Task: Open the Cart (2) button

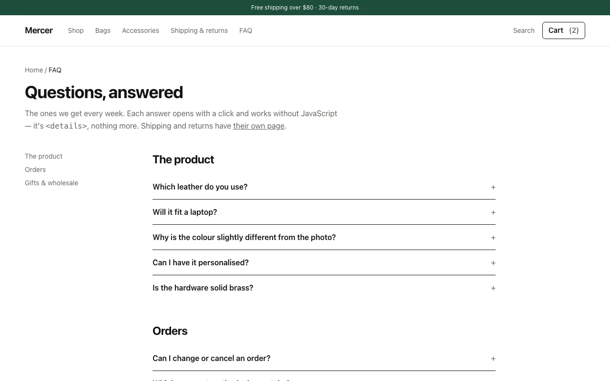Action: click(564, 30)
